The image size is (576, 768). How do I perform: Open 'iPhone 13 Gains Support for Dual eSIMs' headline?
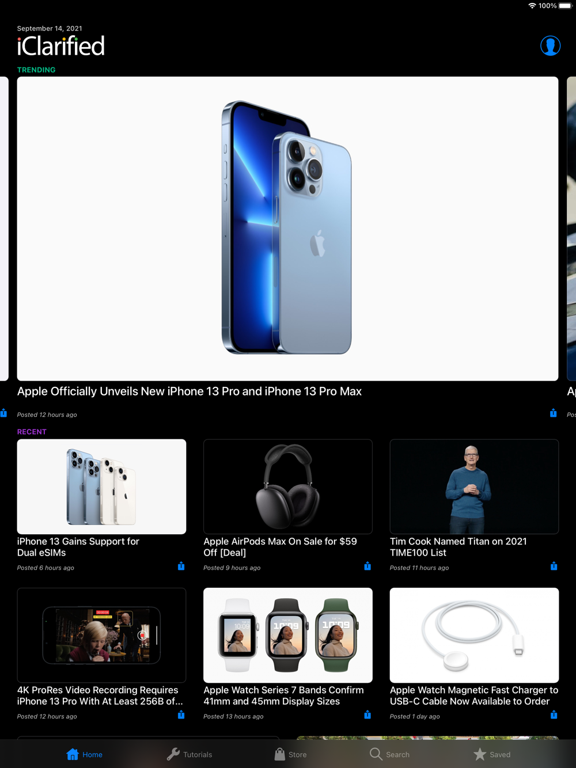click(x=78, y=547)
